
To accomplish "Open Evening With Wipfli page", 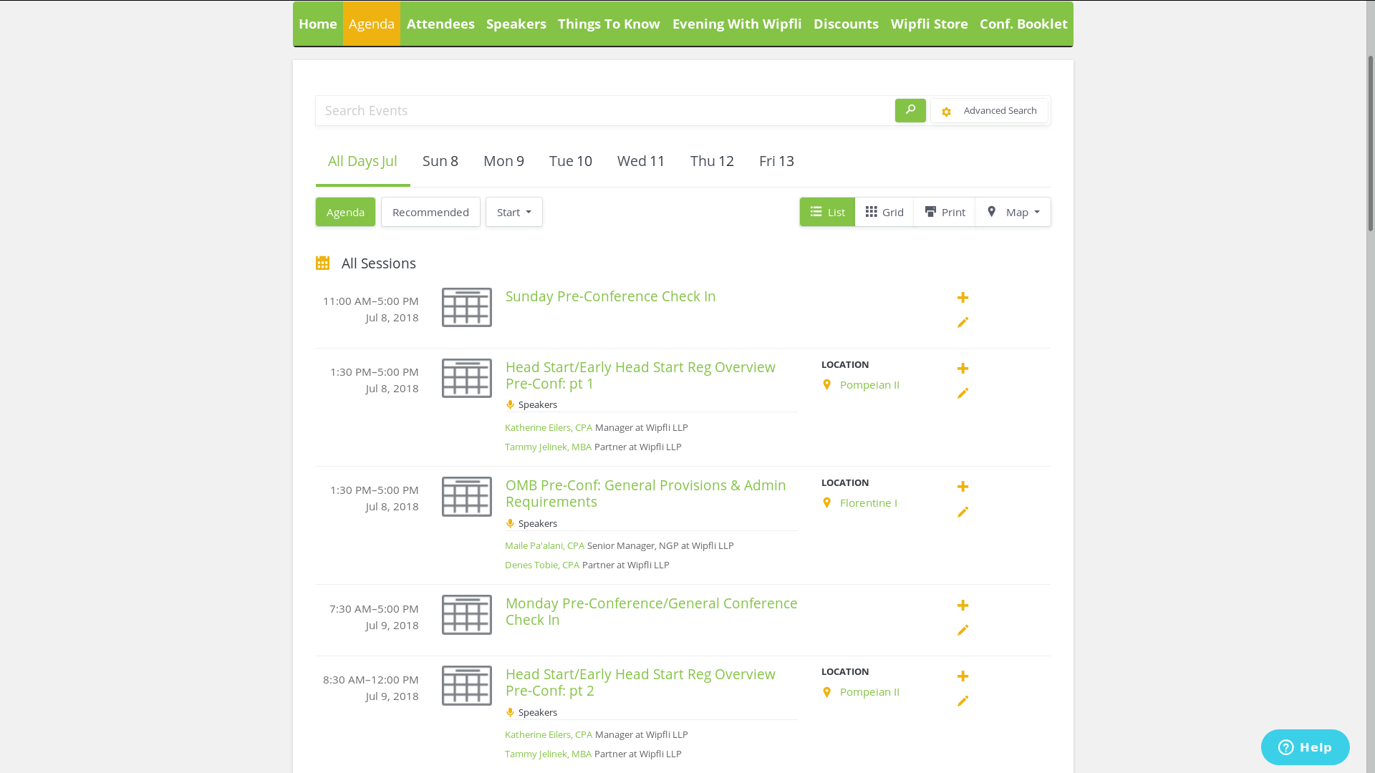I will coord(737,24).
